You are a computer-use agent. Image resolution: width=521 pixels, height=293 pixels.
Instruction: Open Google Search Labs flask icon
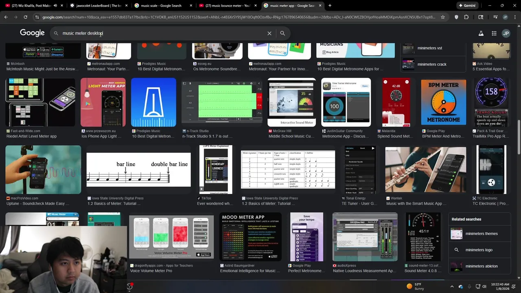(x=481, y=33)
